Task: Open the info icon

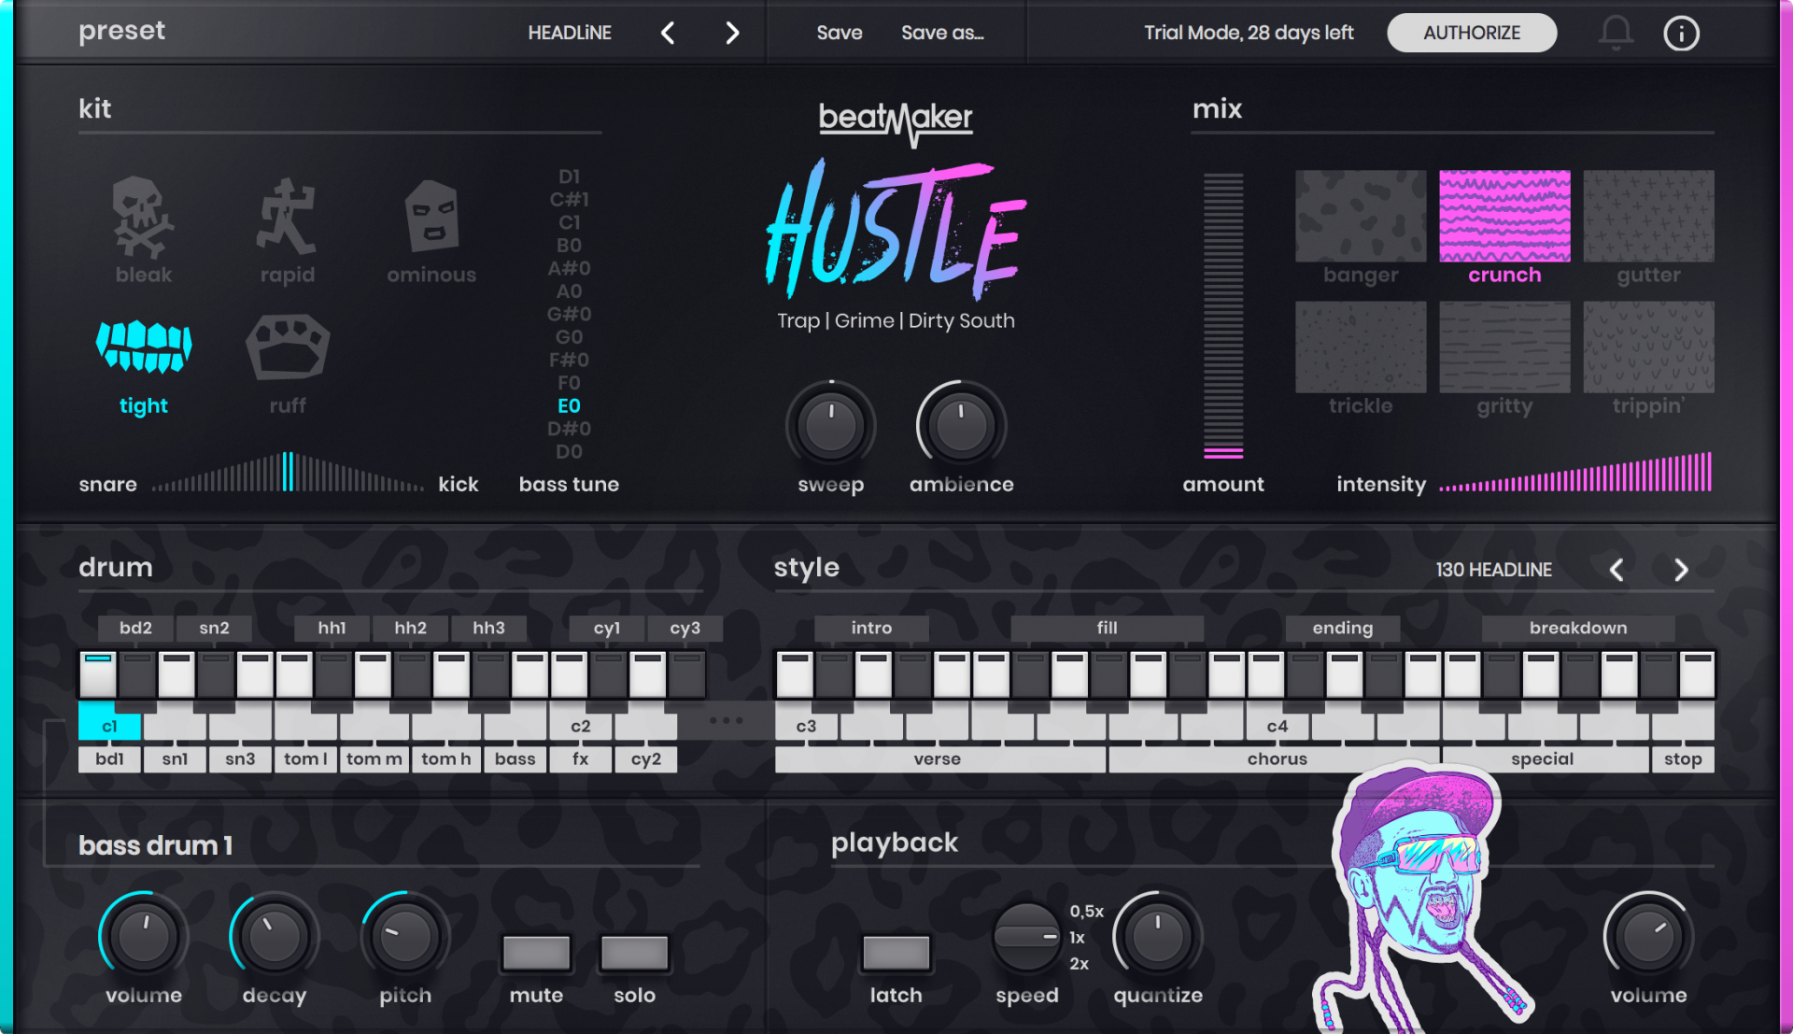Action: (1681, 34)
